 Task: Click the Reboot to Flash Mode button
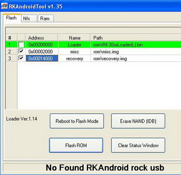pyautogui.click(x=77, y=121)
